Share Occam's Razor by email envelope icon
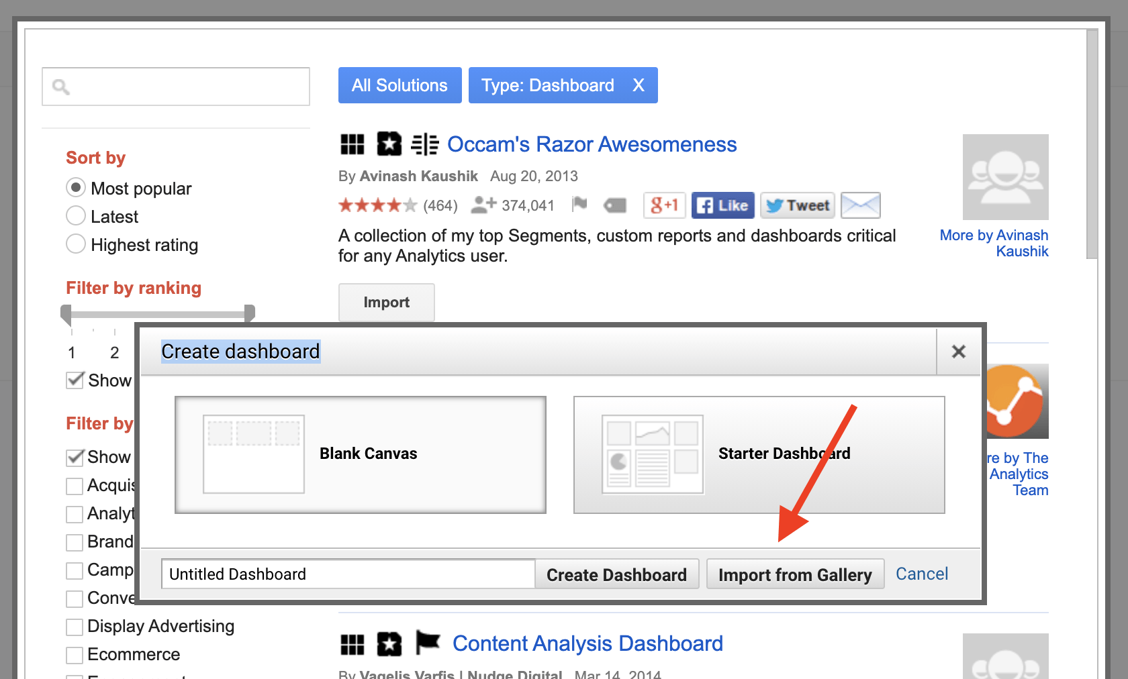Screen dimensions: 1128x679 click(861, 205)
